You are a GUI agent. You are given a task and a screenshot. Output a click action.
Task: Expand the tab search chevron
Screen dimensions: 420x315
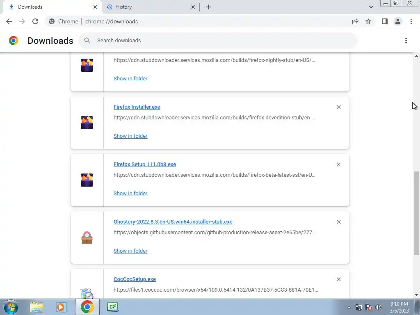[x=371, y=7]
